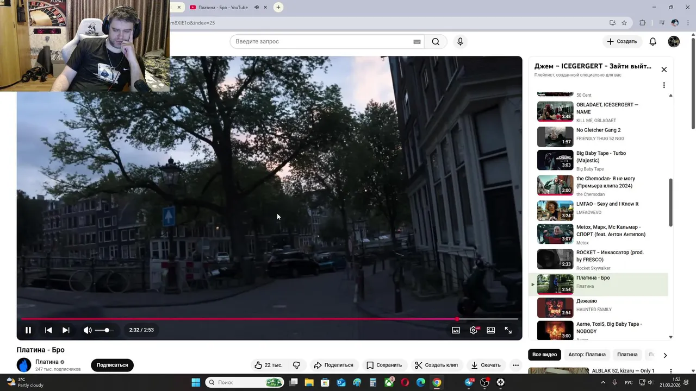Viewport: 696px width, 391px height.
Task: Open the YouTube account avatar menu
Action: [674, 42]
